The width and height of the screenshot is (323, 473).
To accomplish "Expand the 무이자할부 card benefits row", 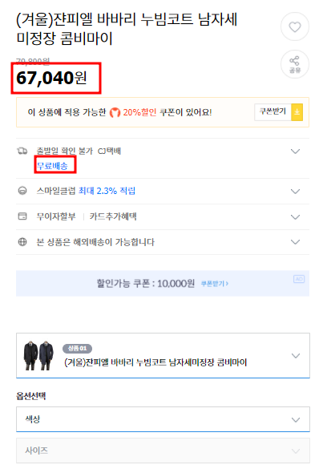I will point(295,217).
